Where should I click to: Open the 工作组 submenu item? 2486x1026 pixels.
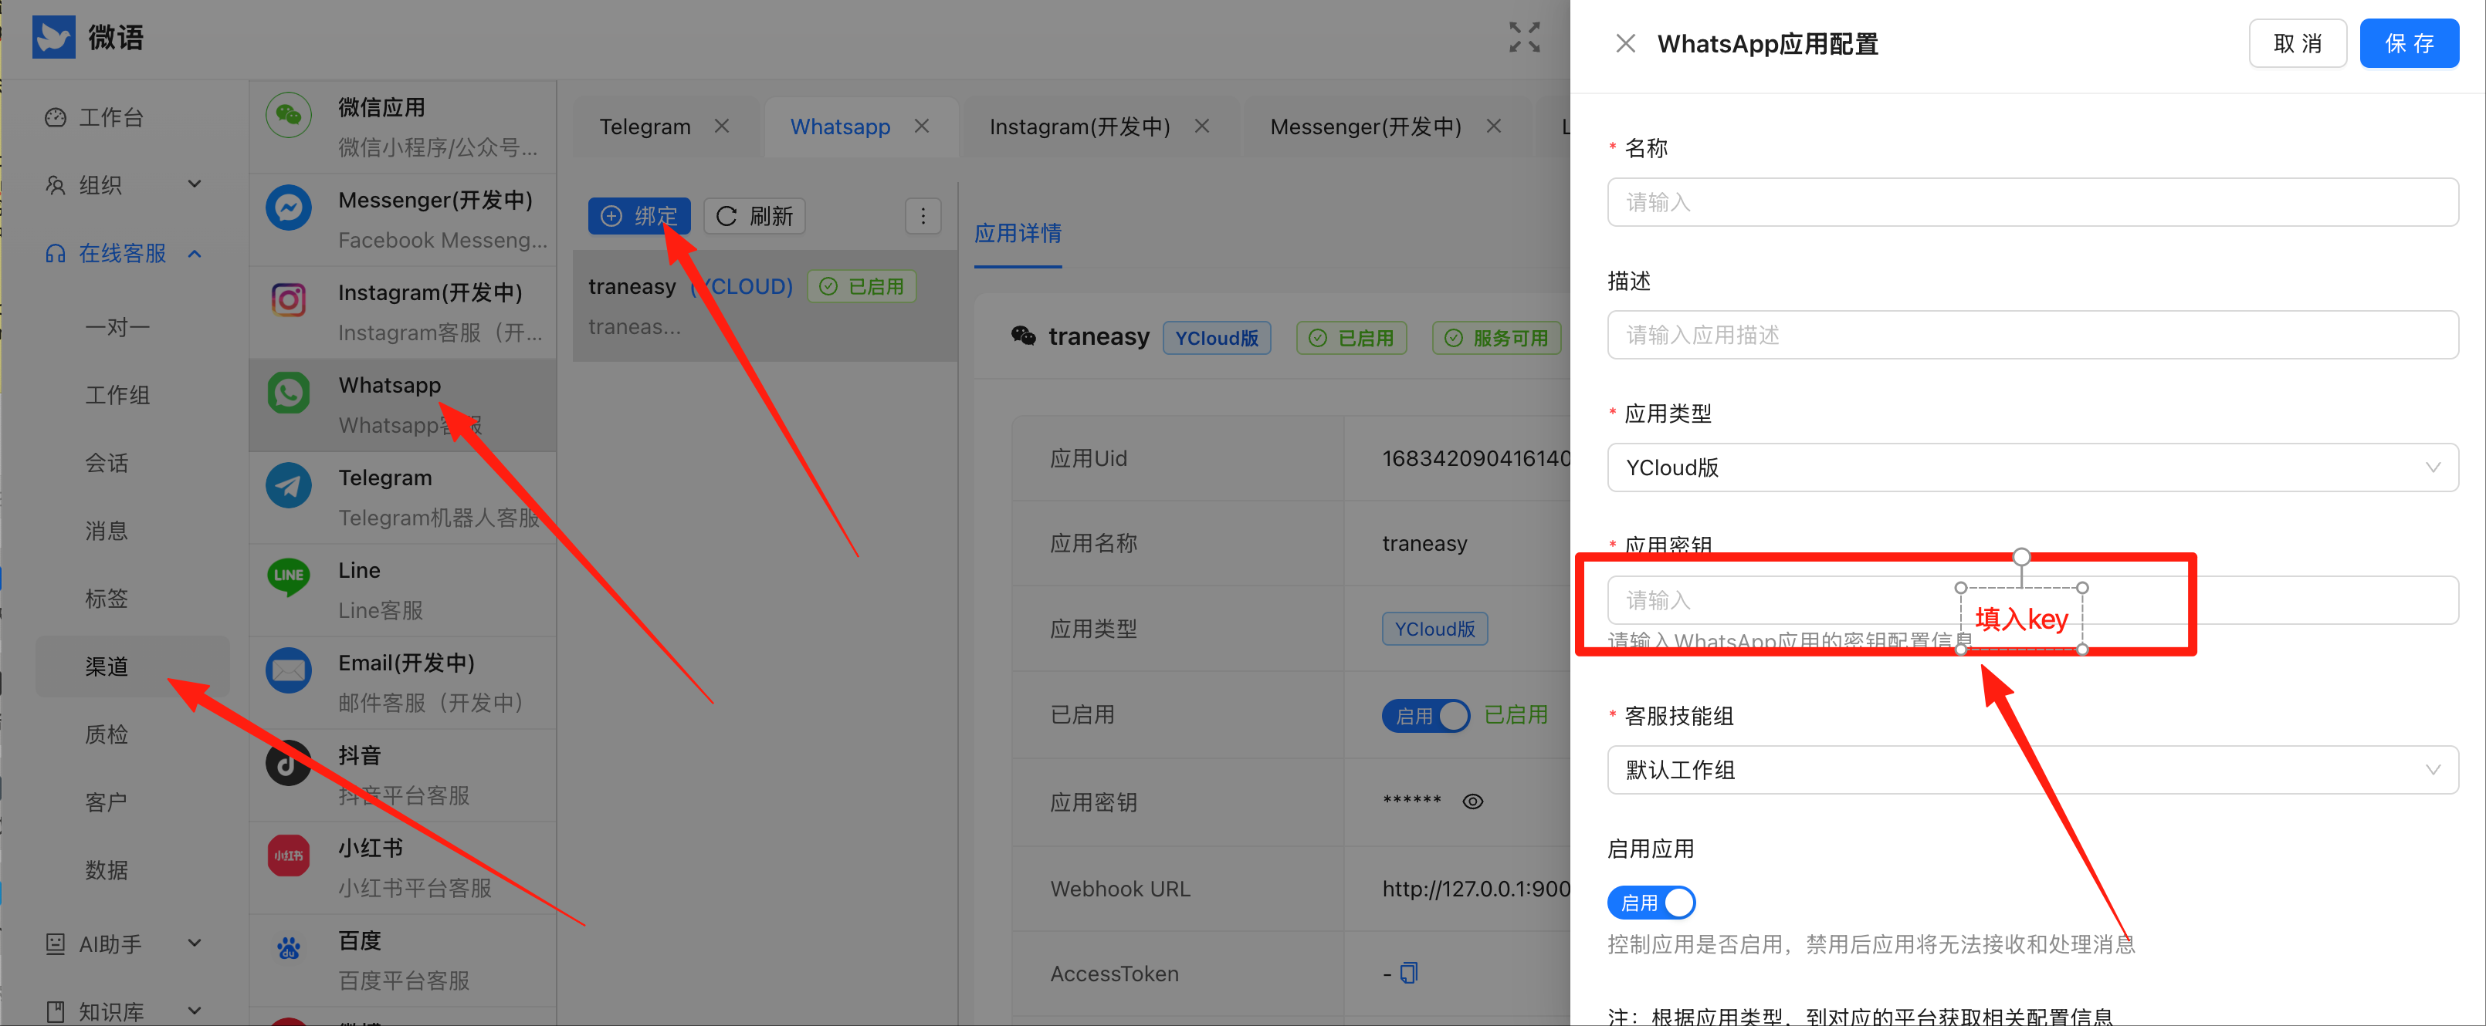117,395
